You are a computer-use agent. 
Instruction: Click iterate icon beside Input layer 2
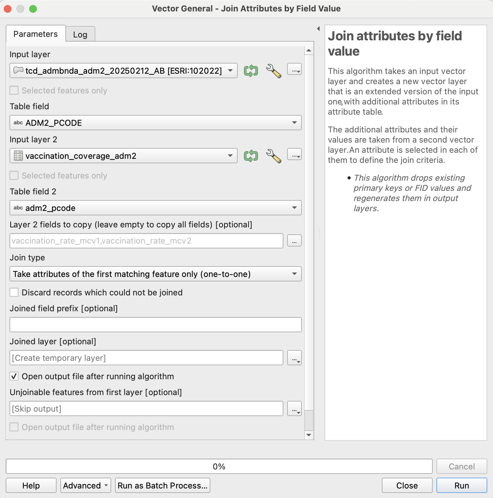tap(251, 156)
